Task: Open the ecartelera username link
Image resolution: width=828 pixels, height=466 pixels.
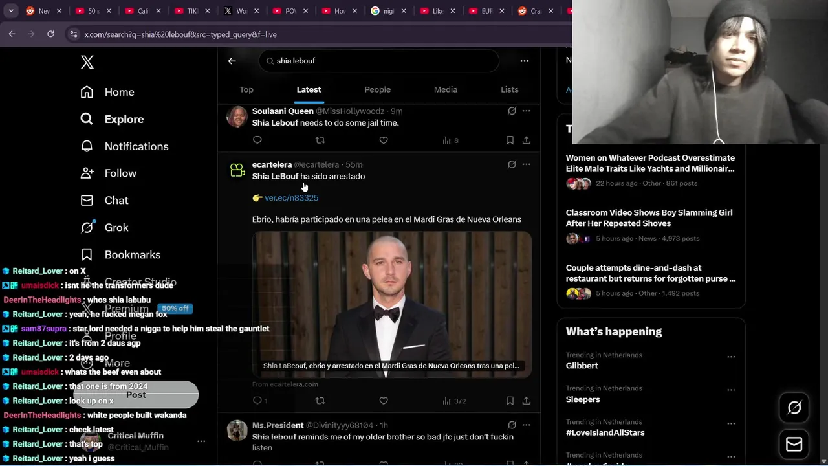Action: [272, 165]
